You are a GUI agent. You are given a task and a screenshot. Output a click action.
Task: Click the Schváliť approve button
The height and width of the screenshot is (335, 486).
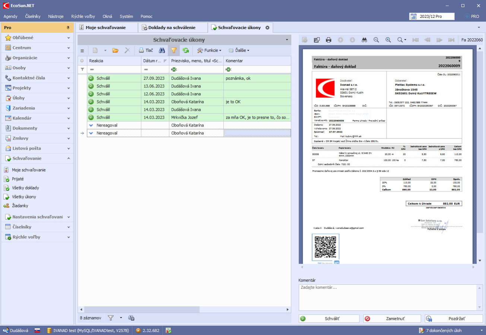[x=329, y=319]
